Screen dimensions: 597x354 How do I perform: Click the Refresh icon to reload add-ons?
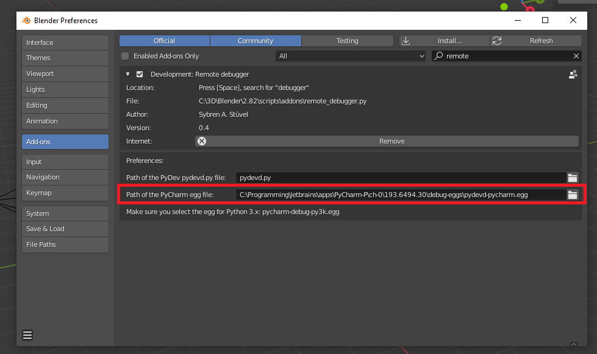[x=498, y=41]
